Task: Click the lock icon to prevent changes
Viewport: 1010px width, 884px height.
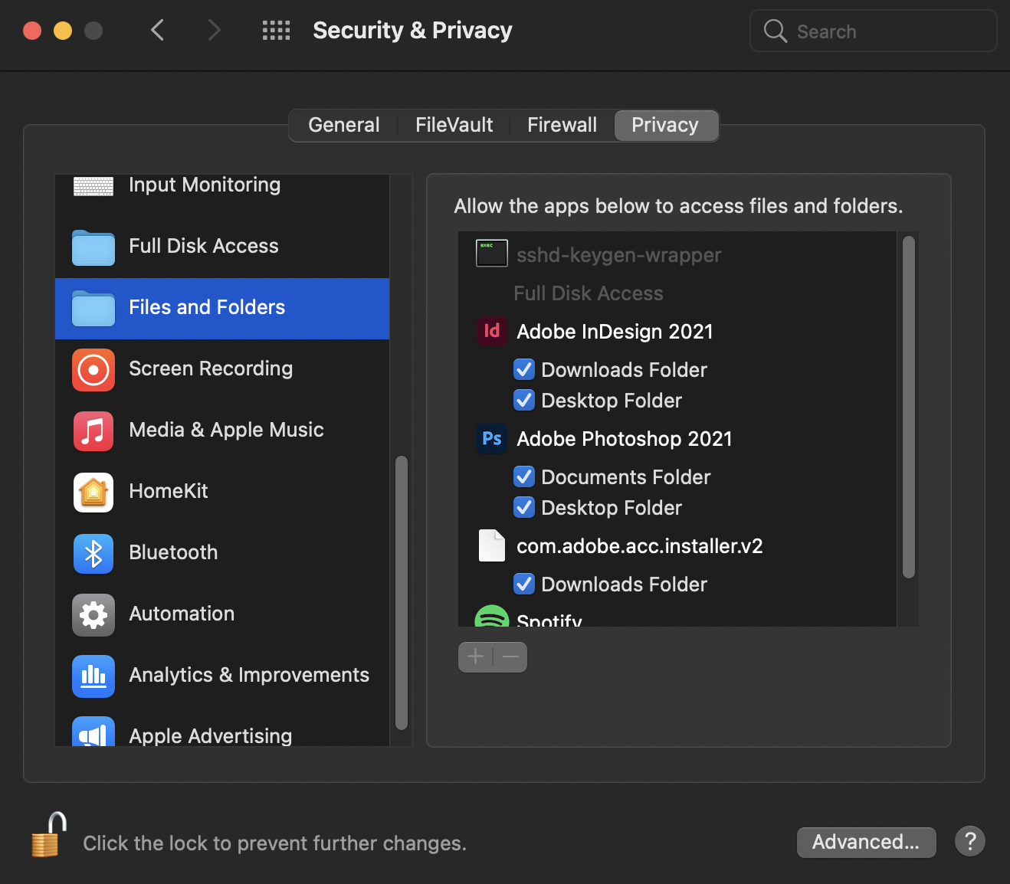Action: [49, 835]
